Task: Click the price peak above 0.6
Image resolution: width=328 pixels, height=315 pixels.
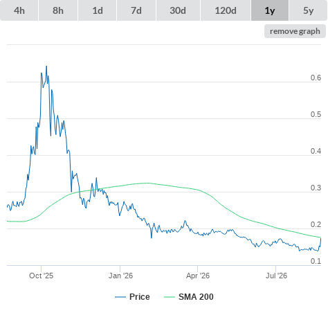Action: 46,66
